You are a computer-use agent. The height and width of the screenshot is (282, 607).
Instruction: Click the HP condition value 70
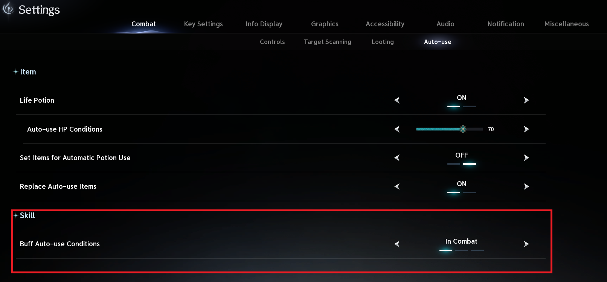pyautogui.click(x=491, y=129)
